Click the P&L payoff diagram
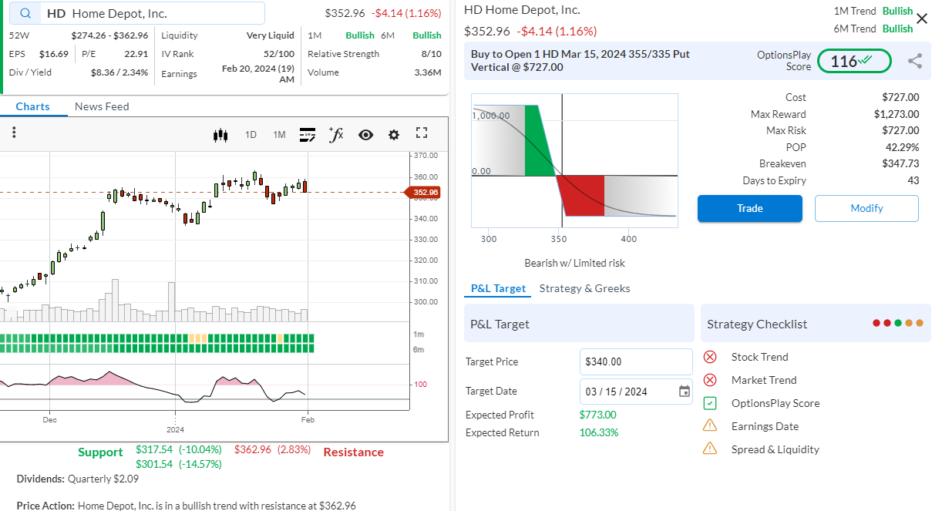 click(574, 160)
